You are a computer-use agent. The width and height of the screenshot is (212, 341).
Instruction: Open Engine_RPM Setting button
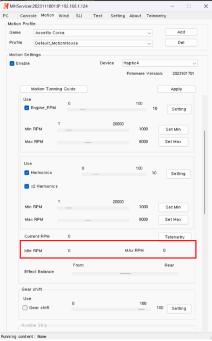click(x=179, y=109)
